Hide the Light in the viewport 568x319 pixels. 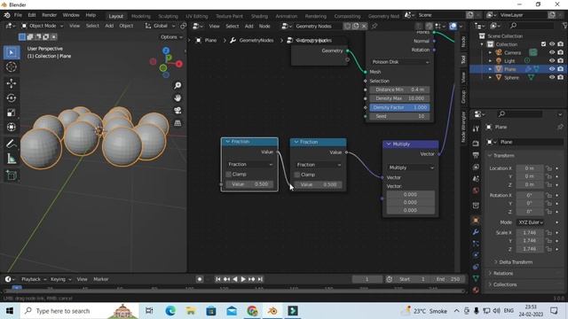click(x=552, y=61)
